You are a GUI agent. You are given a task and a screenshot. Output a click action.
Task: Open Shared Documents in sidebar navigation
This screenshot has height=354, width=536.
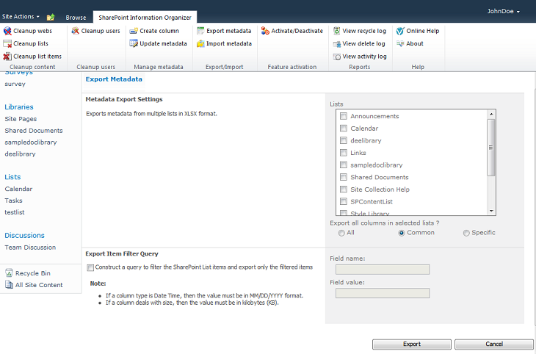point(34,130)
